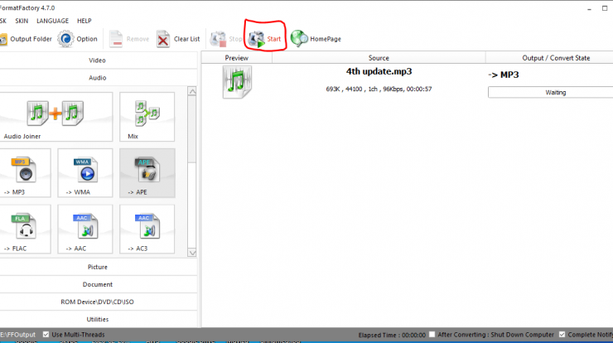
Task: Click the 693K, 44100, 1ch file info text
Action: (x=379, y=89)
